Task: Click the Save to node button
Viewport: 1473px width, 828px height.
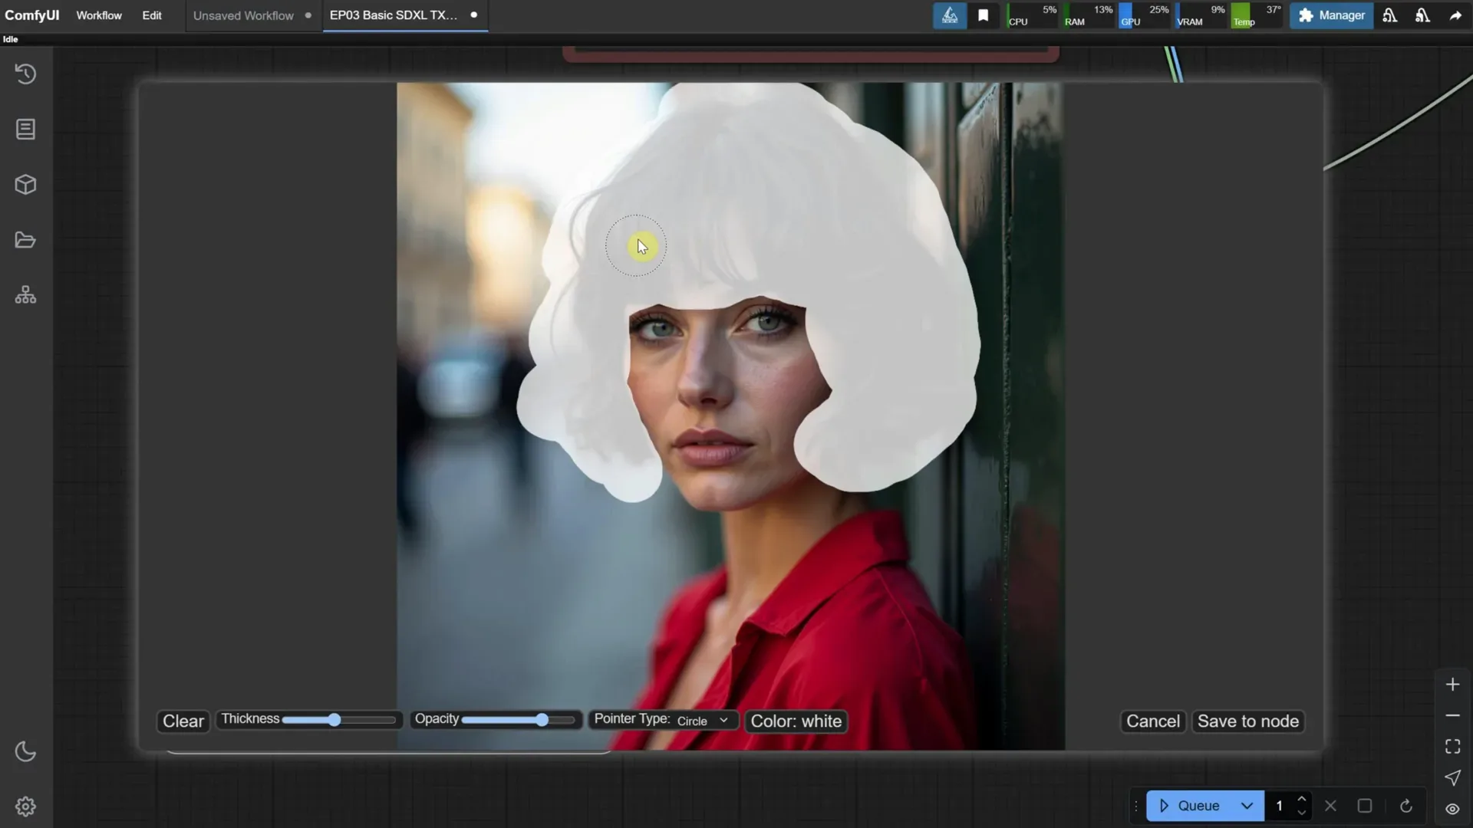Action: (x=1247, y=721)
